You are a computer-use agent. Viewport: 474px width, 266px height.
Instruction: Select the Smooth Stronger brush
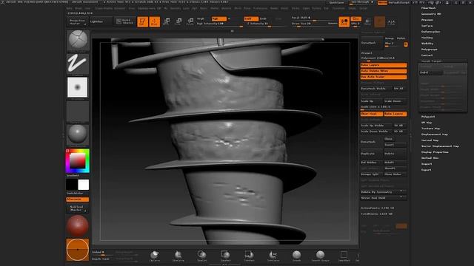point(320,256)
